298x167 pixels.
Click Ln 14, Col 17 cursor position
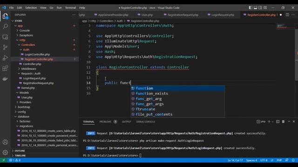(235, 160)
